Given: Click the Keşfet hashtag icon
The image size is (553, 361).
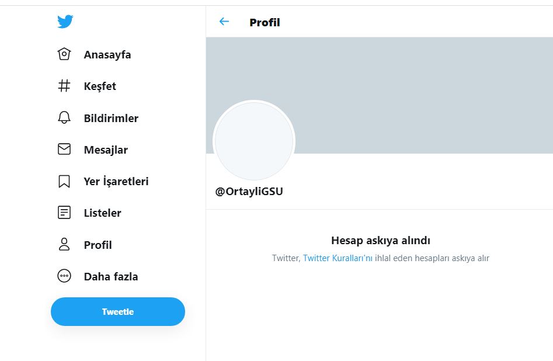Looking at the screenshot, I should [x=64, y=86].
